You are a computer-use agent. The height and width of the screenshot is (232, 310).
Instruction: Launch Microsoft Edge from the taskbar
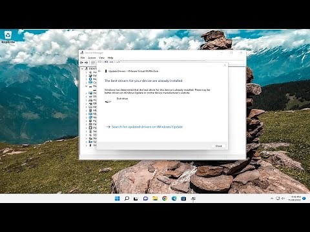[x=174, y=198]
